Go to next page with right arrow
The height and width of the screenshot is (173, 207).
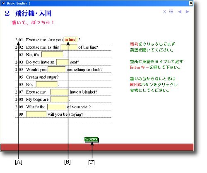(187, 12)
